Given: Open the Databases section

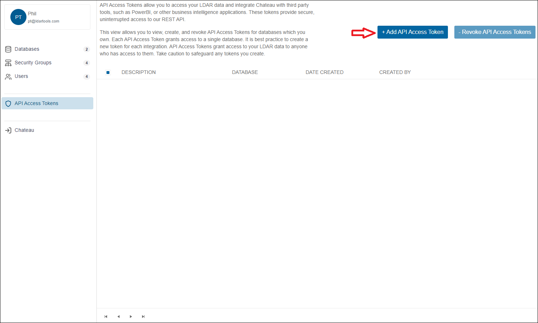Looking at the screenshot, I should 27,49.
